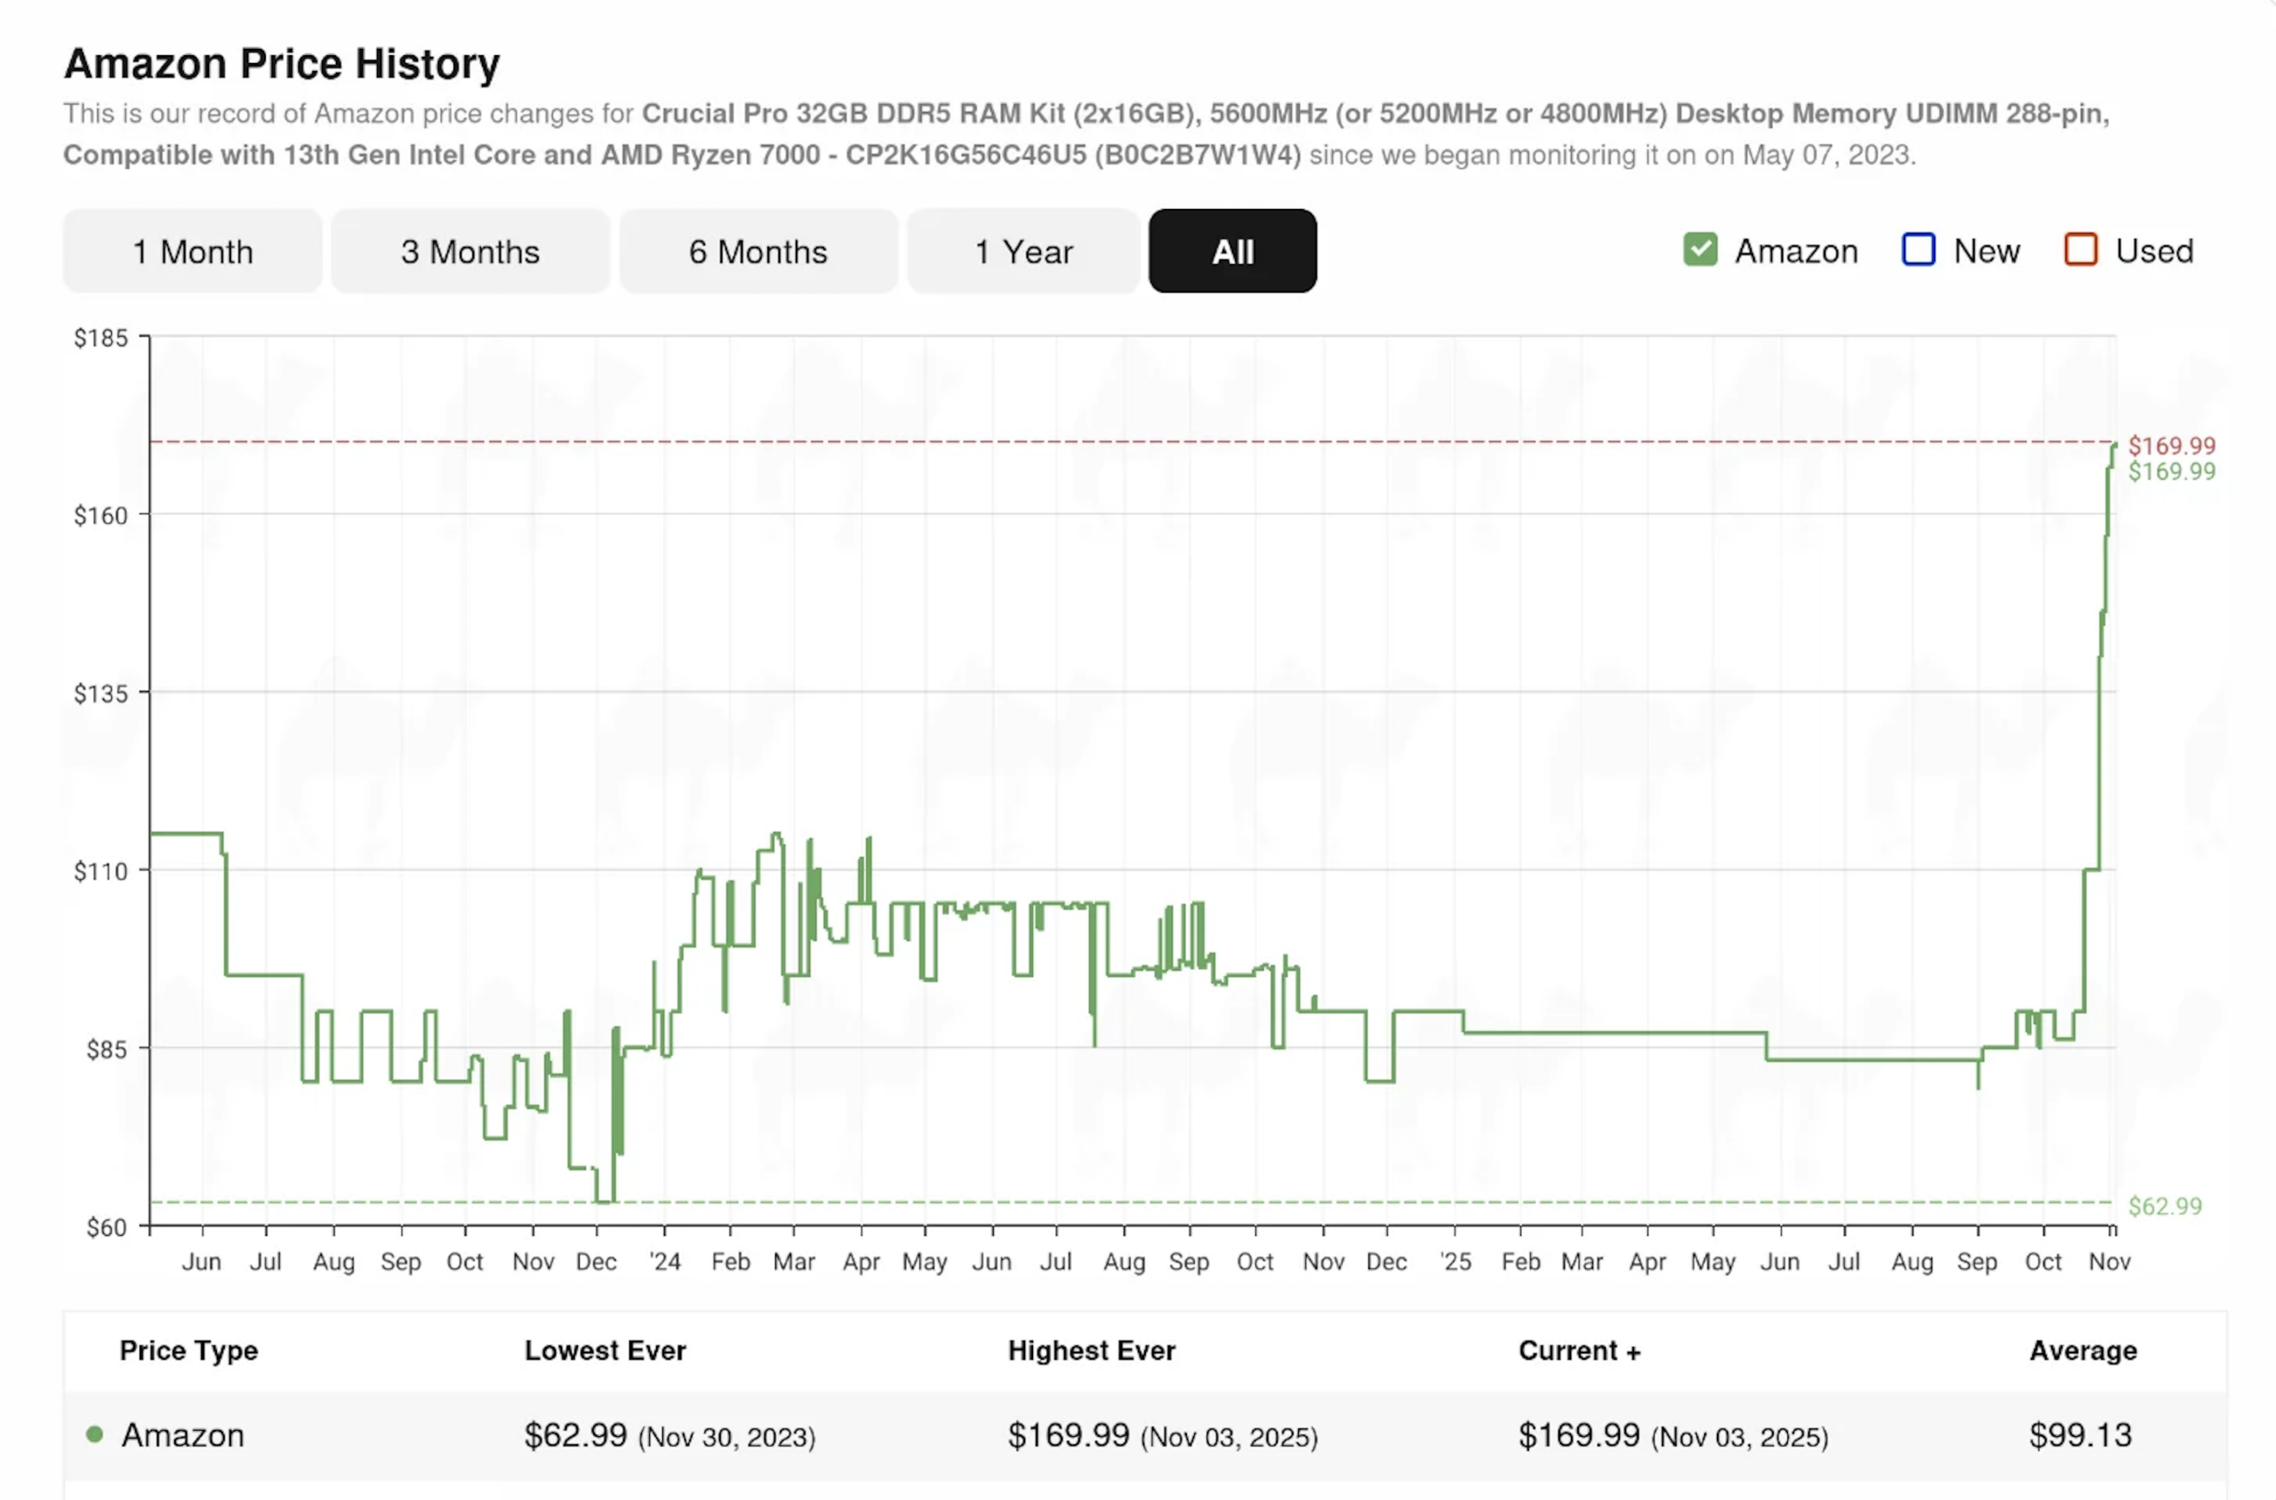This screenshot has height=1500, width=2276.
Task: Click the green Amazon legend dot
Action: pos(93,1435)
